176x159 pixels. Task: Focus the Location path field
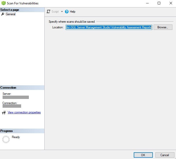(x=109, y=27)
